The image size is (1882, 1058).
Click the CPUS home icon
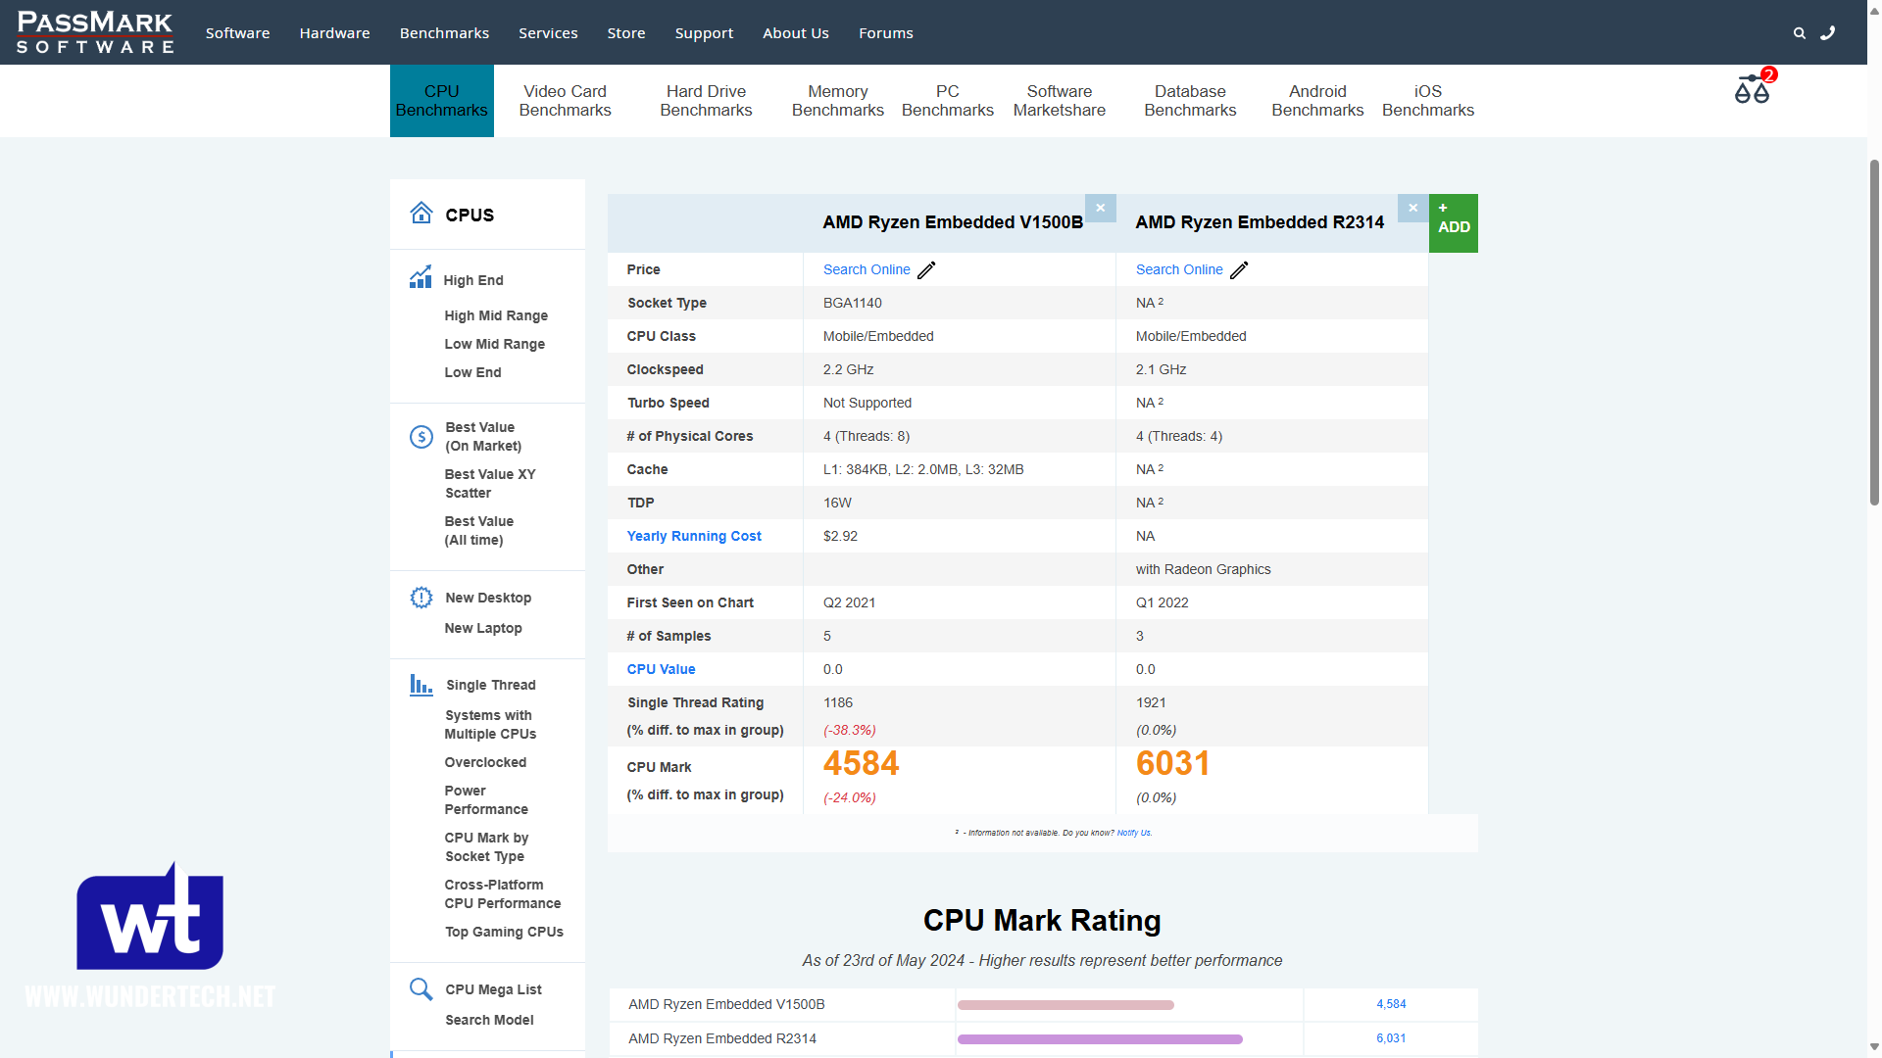coord(421,214)
